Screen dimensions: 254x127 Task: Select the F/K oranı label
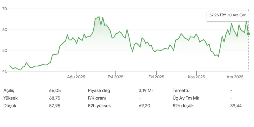[x=97, y=98]
